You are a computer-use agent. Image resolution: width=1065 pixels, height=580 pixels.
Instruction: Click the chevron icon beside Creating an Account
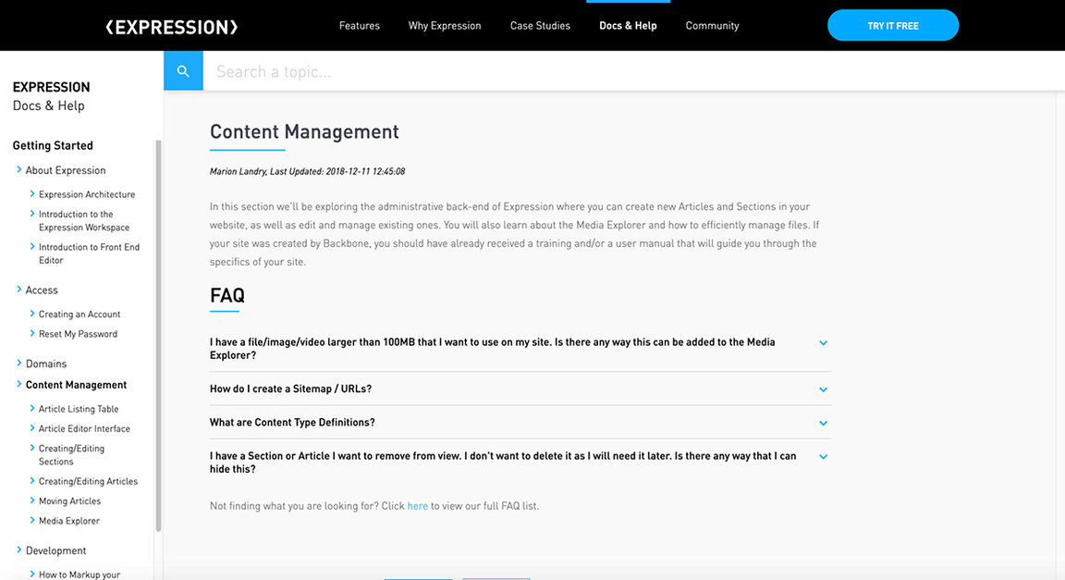(x=31, y=314)
